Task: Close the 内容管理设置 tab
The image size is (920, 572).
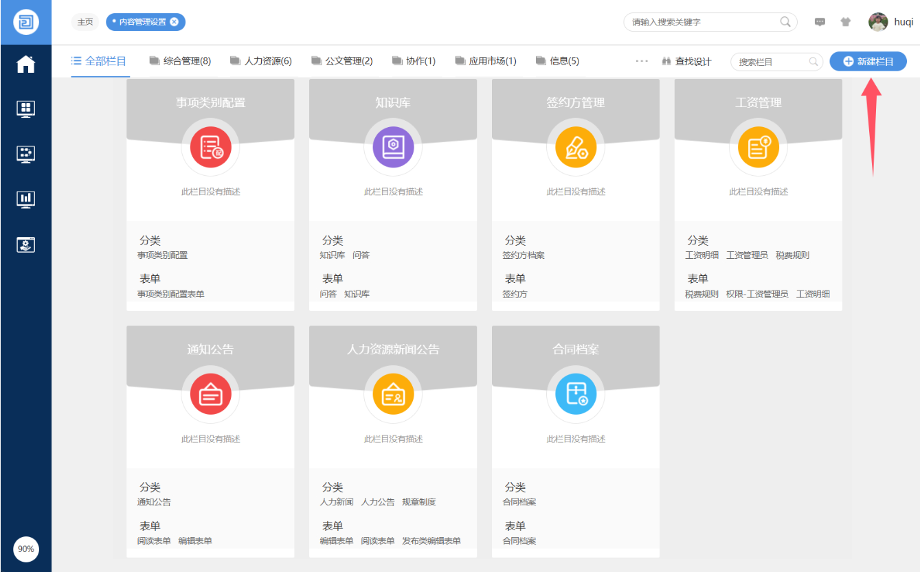Action: click(x=174, y=22)
